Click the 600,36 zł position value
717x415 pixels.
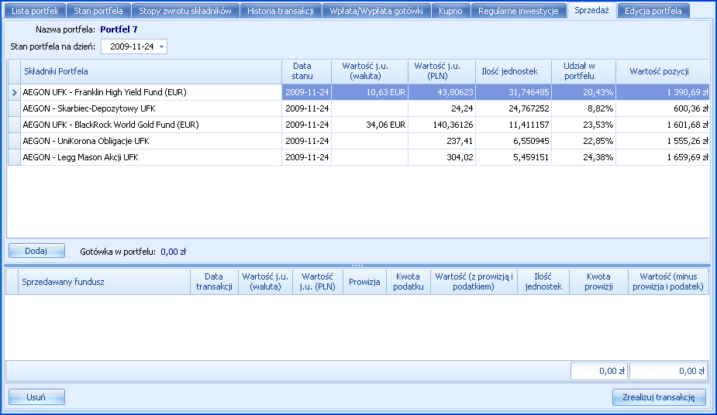pyautogui.click(x=663, y=108)
